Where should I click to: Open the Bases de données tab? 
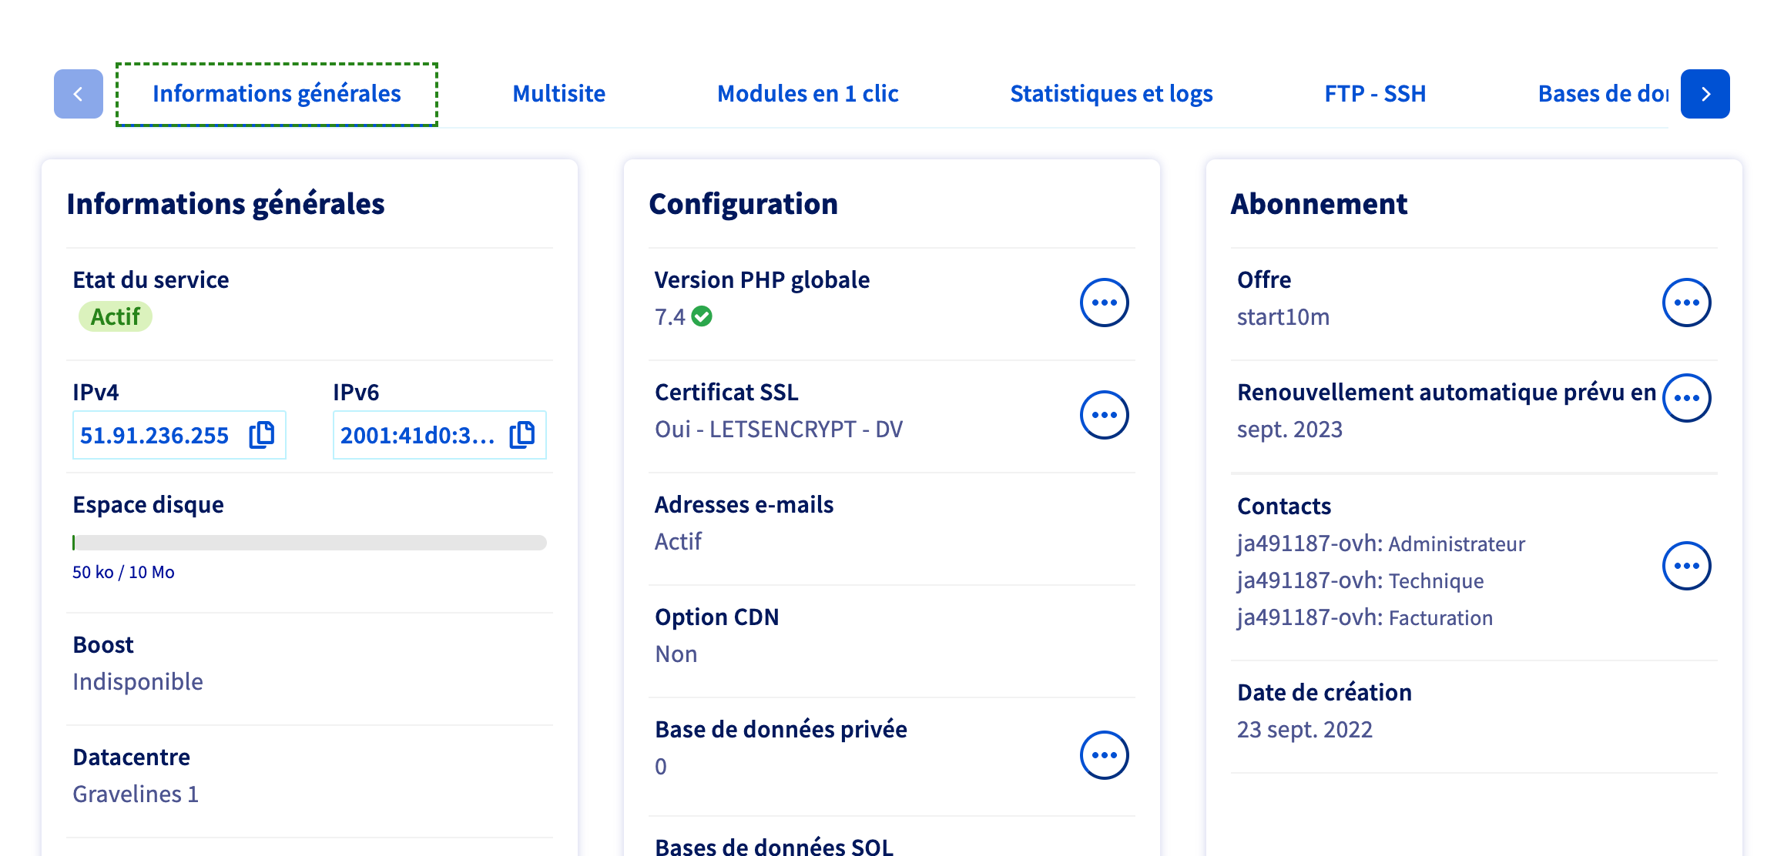1602,94
